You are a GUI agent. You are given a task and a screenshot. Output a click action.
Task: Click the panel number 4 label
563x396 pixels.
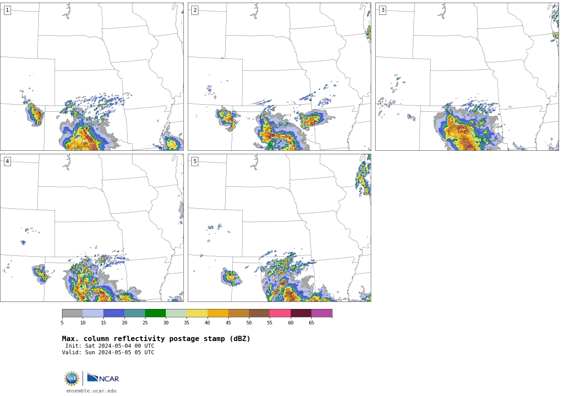tap(7, 161)
